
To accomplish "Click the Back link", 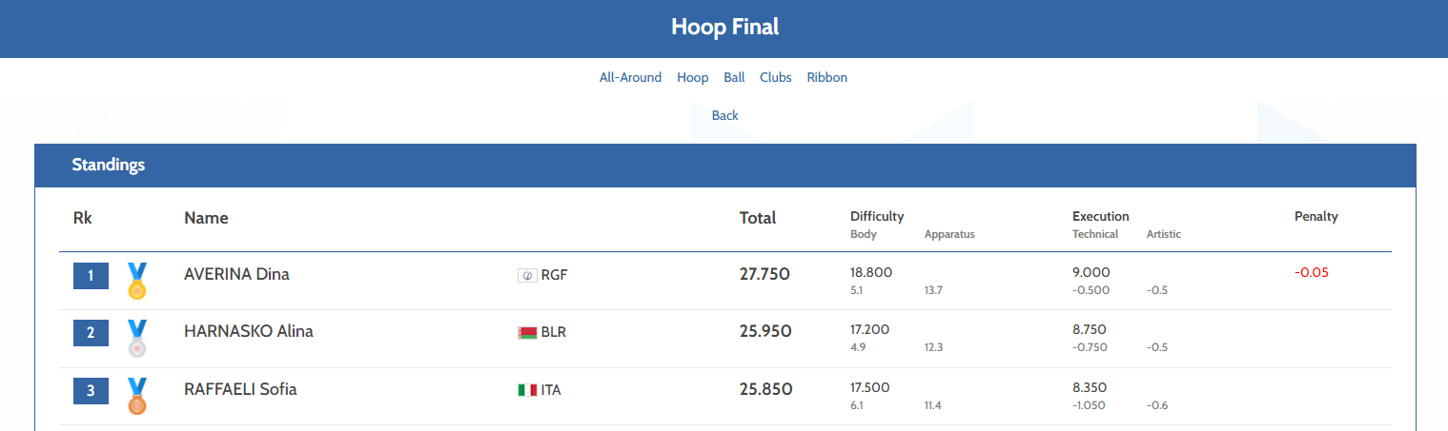I will coord(724,115).
